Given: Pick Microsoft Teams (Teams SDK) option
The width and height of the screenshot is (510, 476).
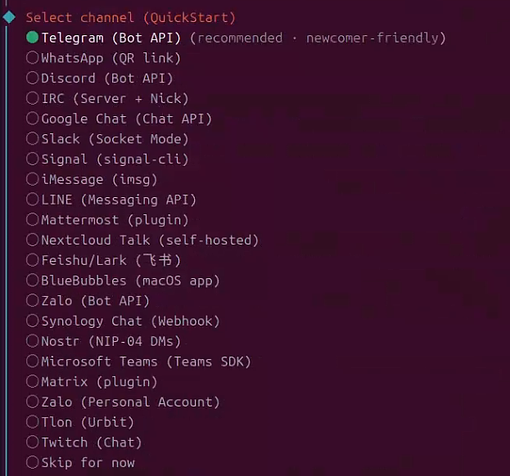Looking at the screenshot, I should (x=33, y=361).
